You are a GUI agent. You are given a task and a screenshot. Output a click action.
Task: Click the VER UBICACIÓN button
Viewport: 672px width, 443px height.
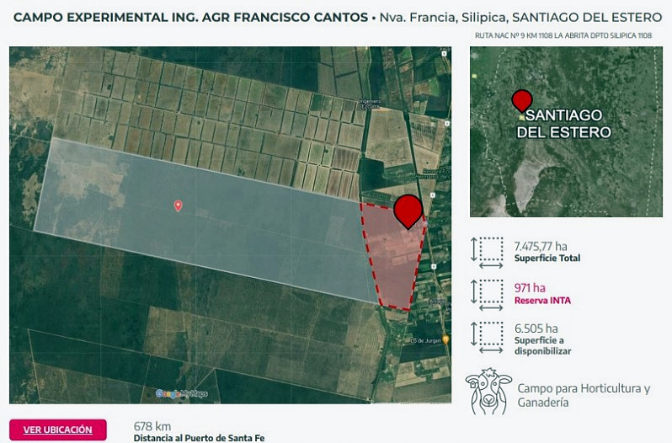pos(58,429)
